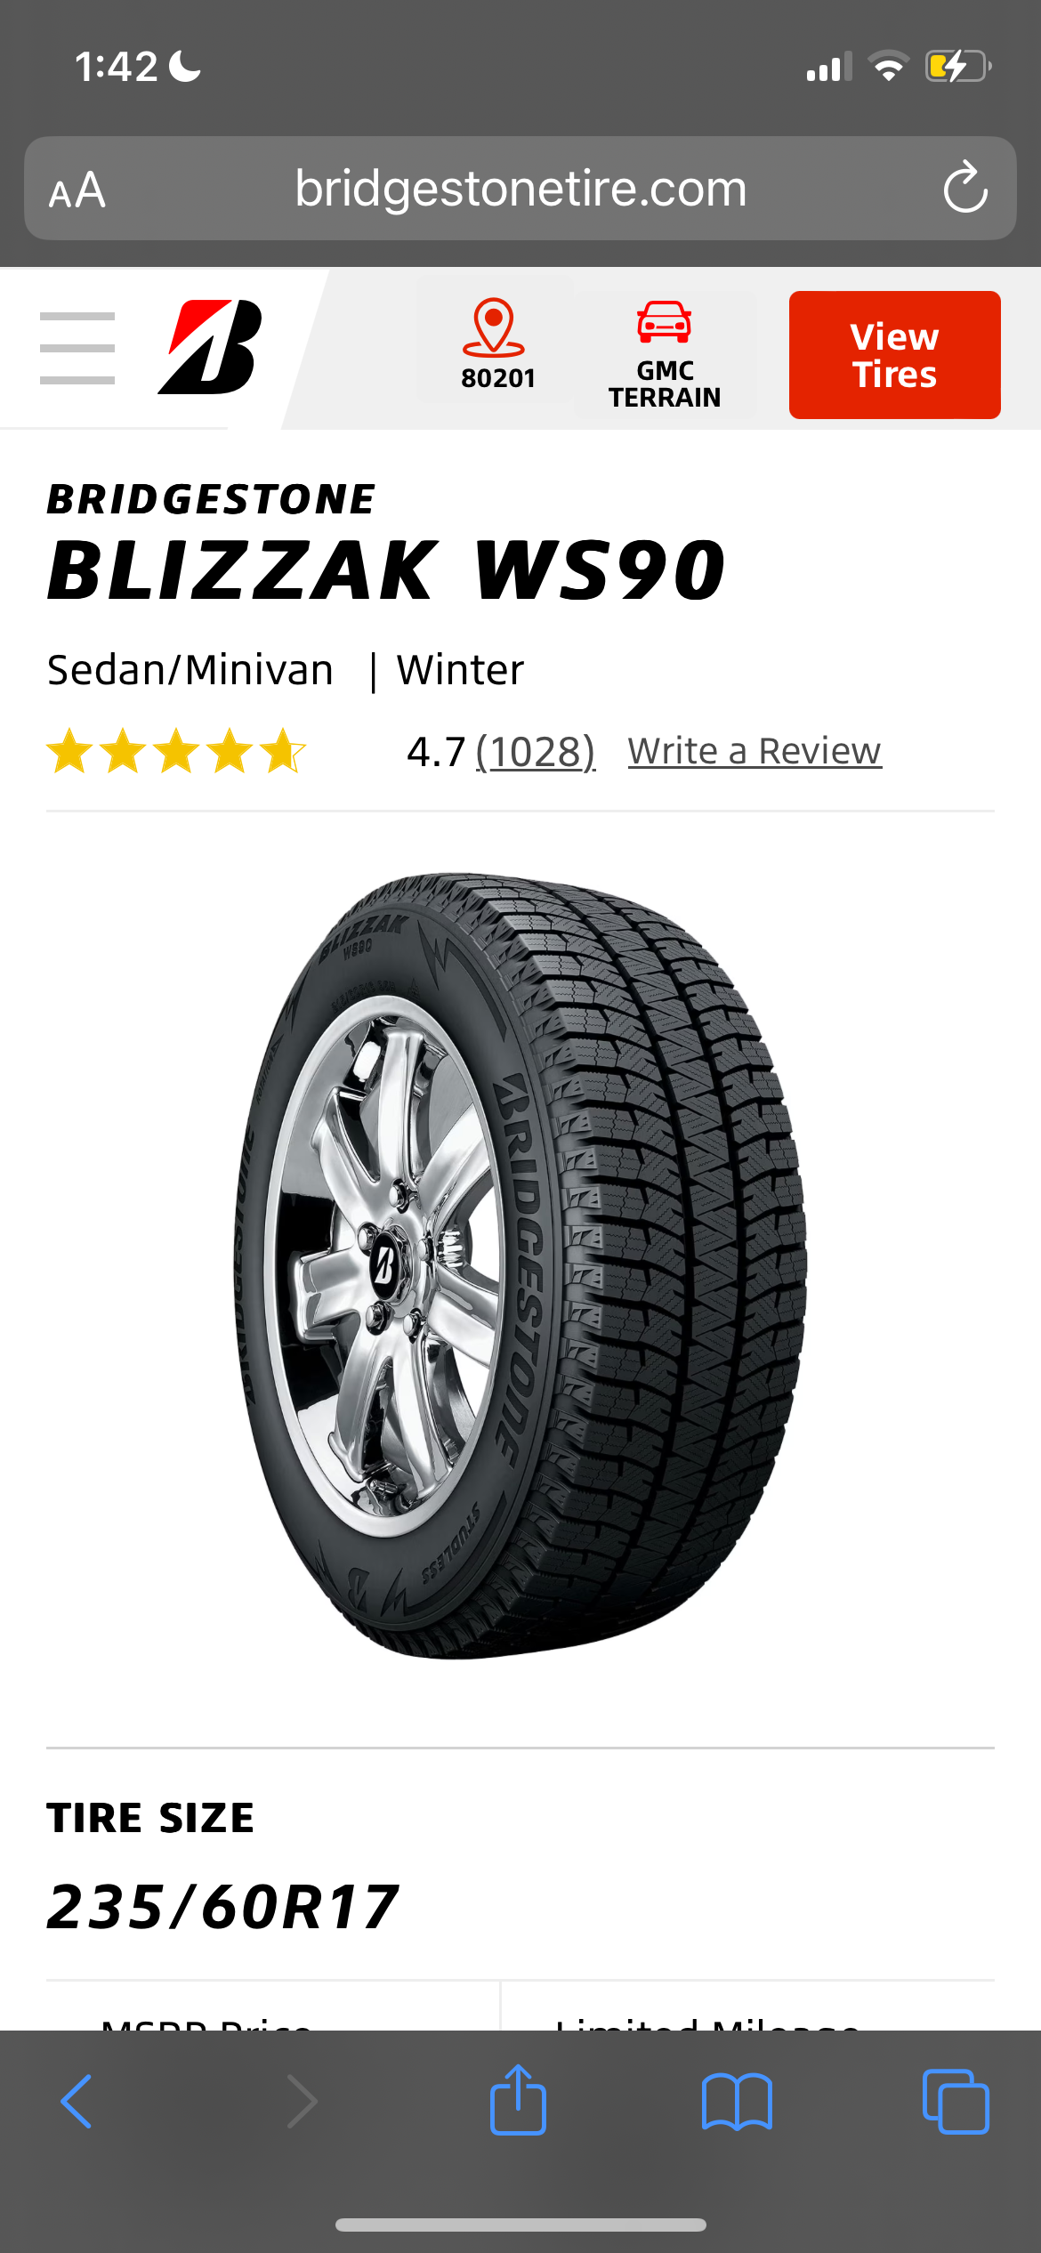Tap the five-star rating display

[176, 751]
